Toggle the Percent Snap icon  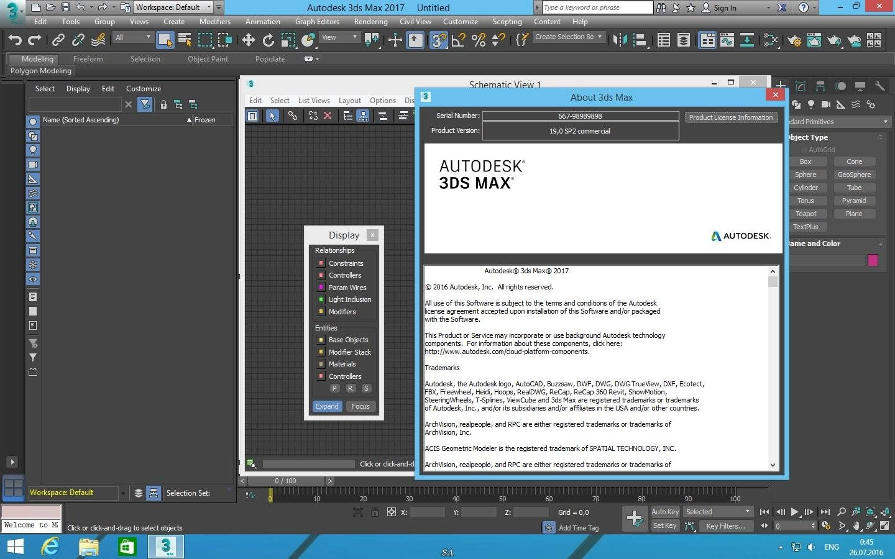click(x=479, y=40)
